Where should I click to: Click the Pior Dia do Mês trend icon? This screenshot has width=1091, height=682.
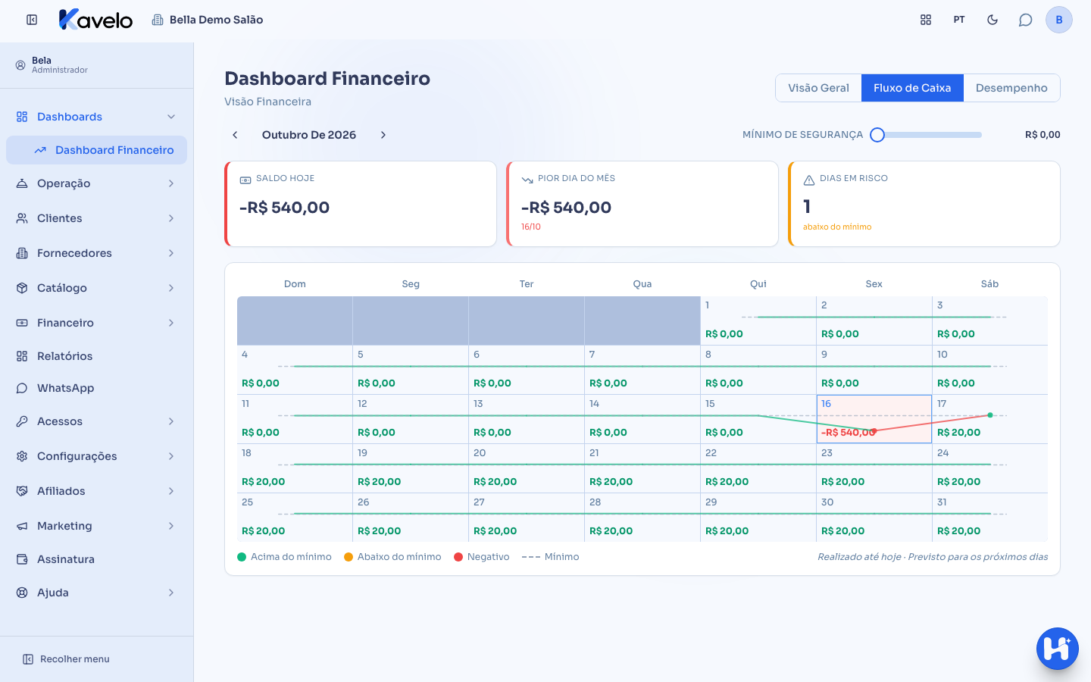527,180
